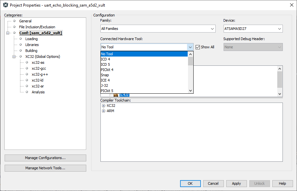
Task: Uncheck the Show All checkbox
Action: [198, 47]
